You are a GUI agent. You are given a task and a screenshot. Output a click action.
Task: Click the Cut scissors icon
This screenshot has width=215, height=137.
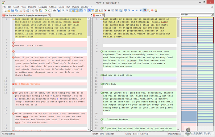tap(33, 10)
